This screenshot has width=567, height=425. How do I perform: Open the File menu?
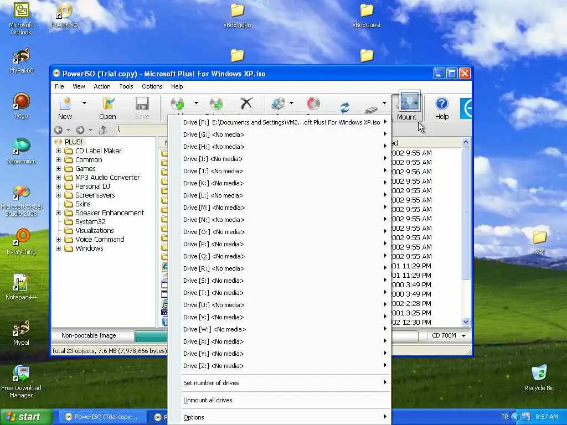59,86
